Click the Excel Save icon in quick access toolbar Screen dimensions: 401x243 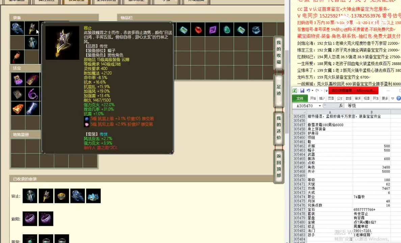coord(302,90)
